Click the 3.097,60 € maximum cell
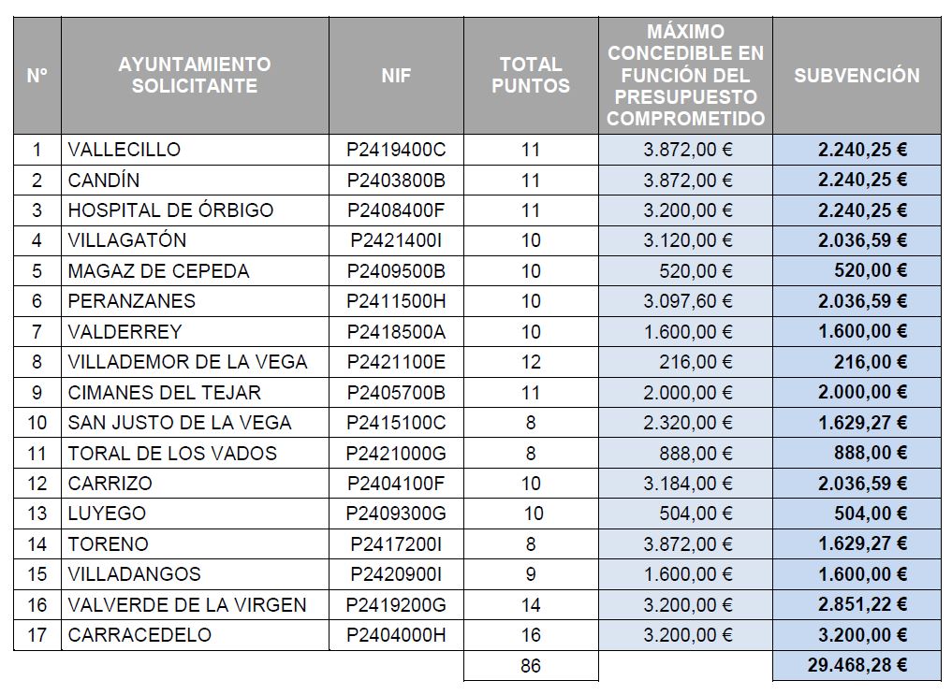952x695 pixels. pyautogui.click(x=685, y=301)
